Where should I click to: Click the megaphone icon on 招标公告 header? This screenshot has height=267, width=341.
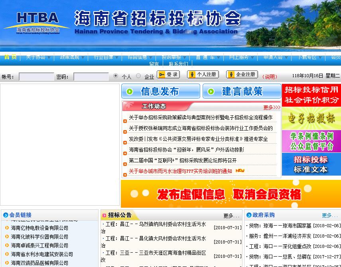point(105,215)
